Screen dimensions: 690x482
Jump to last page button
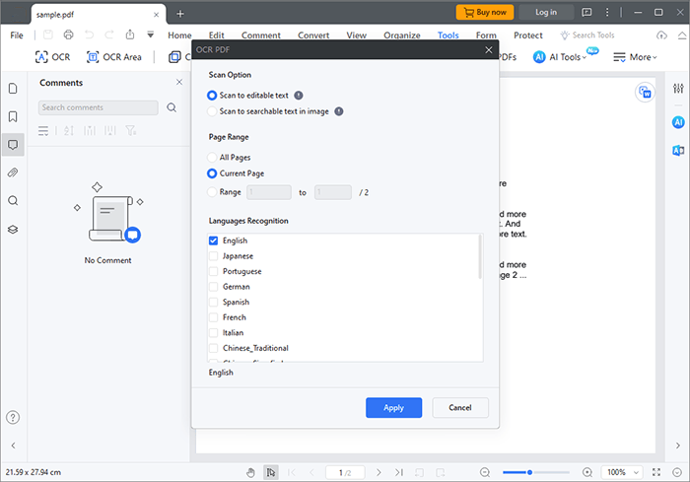pyautogui.click(x=399, y=472)
